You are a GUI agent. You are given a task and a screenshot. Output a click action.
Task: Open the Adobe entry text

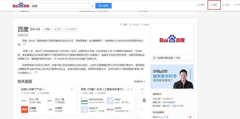(x=118, y=108)
